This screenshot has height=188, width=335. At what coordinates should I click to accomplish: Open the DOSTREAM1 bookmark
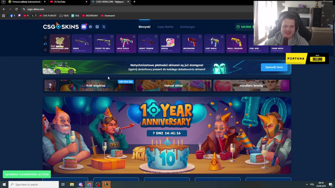click(x=90, y=16)
